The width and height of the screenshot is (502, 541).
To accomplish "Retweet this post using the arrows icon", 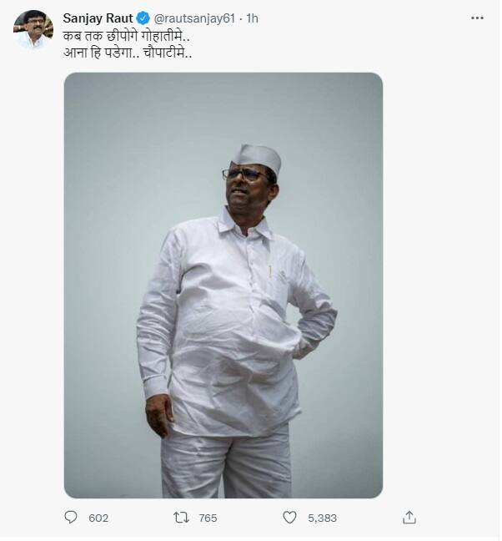I will 181,518.
